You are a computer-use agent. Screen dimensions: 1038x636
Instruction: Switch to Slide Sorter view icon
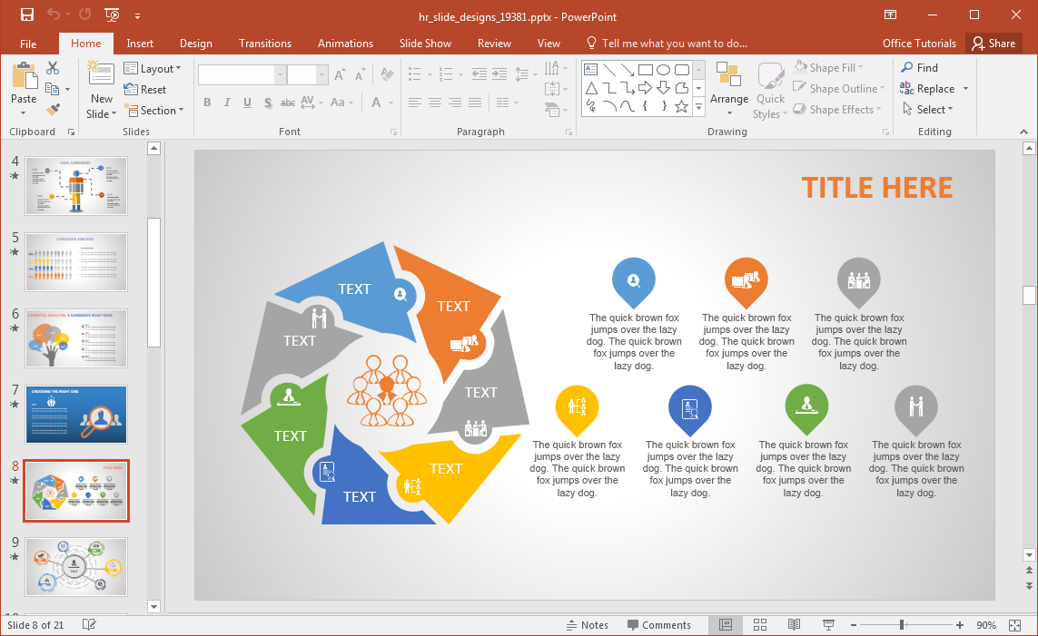point(760,625)
